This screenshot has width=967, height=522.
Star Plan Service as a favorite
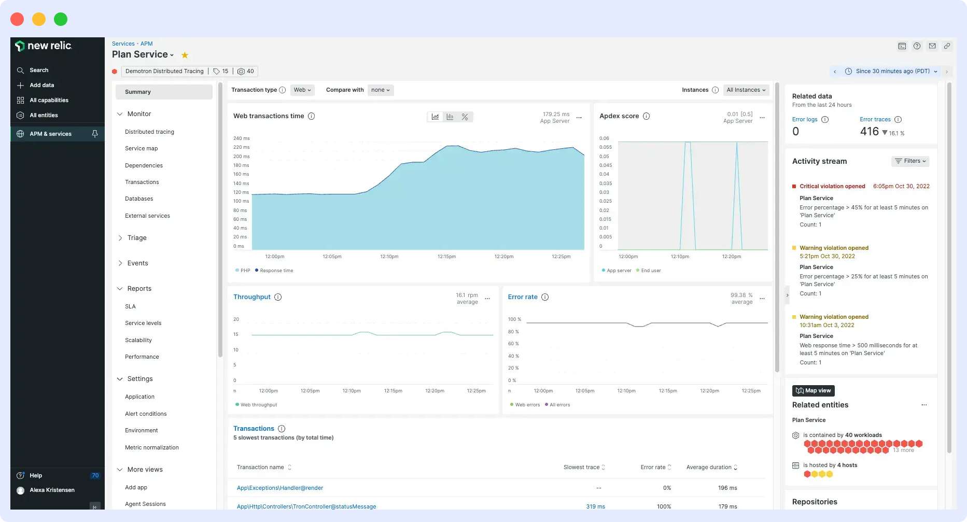[185, 54]
